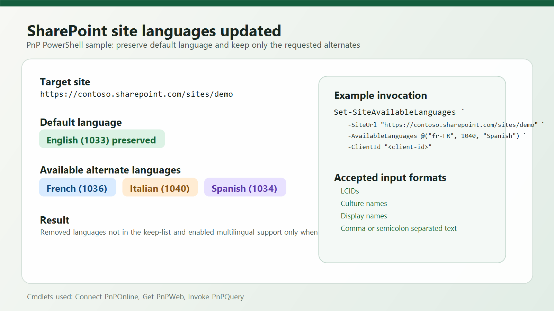Screen dimensions: 554x311
Task: Click the 'Spanish (1034)' language chip
Action: (x=245, y=187)
